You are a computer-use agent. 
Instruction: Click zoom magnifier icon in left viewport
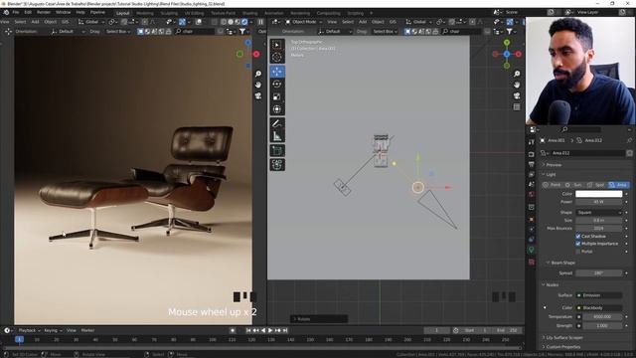coord(258,74)
